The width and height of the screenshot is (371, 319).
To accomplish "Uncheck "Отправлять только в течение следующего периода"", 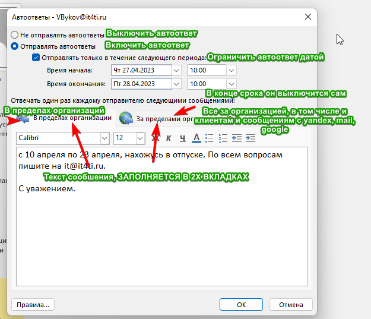I will tap(36, 58).
